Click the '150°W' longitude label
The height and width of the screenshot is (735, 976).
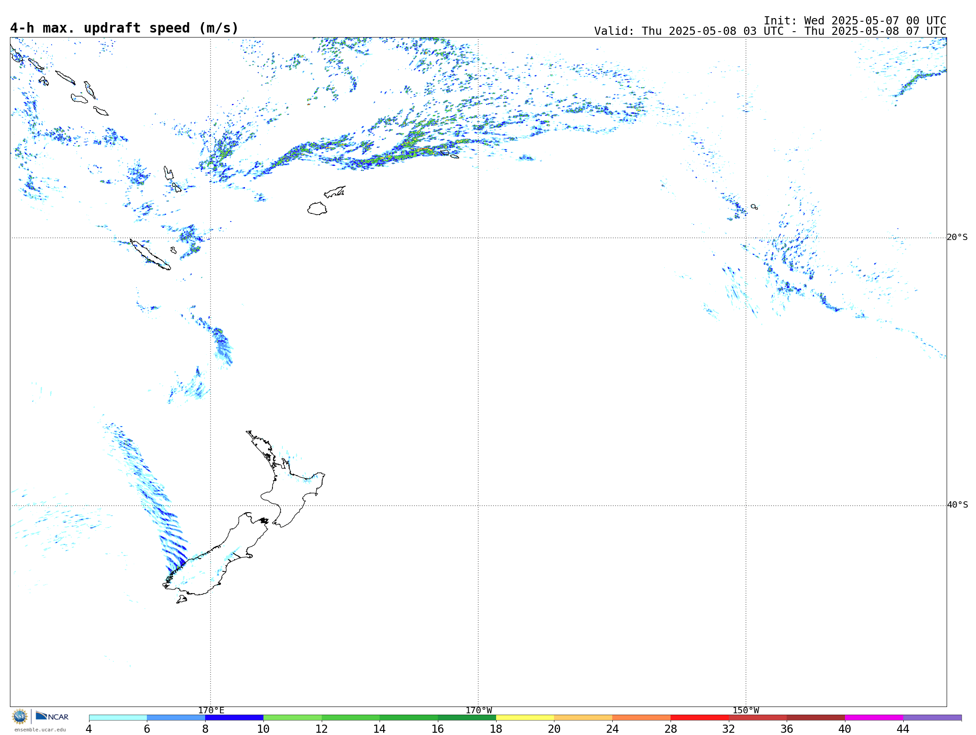coord(746,711)
